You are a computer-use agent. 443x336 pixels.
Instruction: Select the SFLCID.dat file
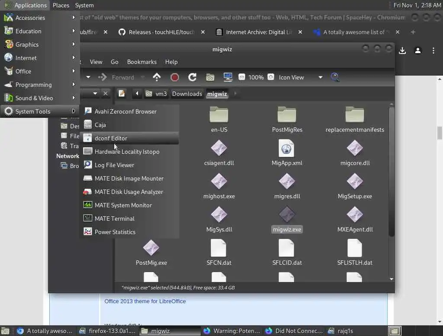(287, 253)
